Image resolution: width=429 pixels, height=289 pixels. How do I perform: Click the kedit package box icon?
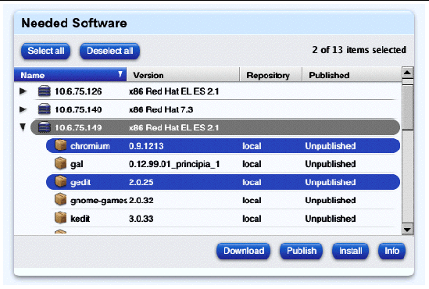(x=60, y=218)
